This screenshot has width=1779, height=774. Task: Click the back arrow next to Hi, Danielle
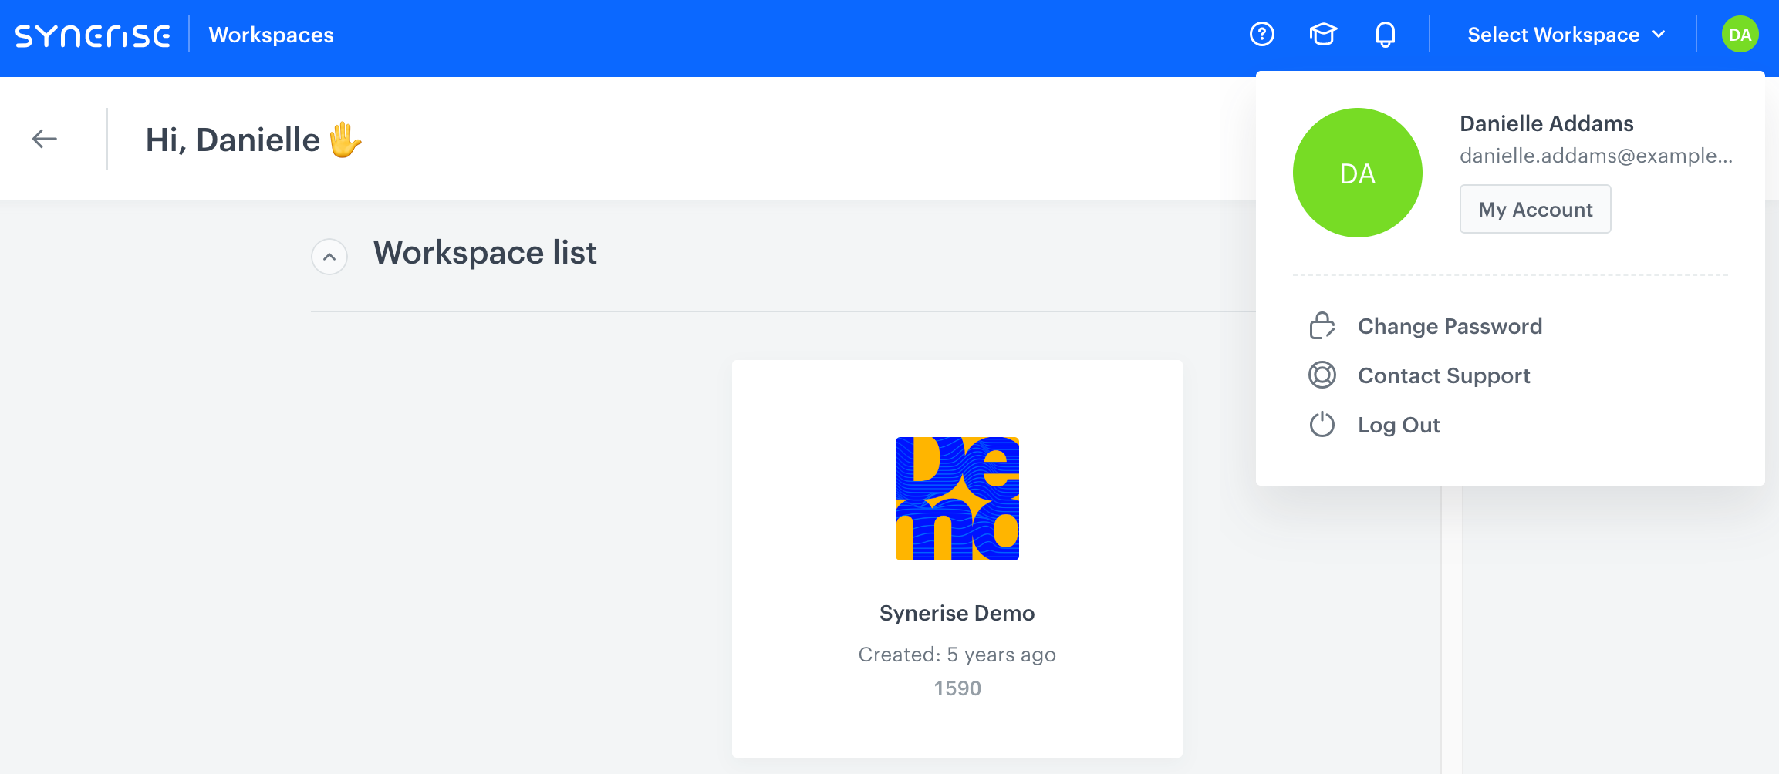pyautogui.click(x=45, y=139)
